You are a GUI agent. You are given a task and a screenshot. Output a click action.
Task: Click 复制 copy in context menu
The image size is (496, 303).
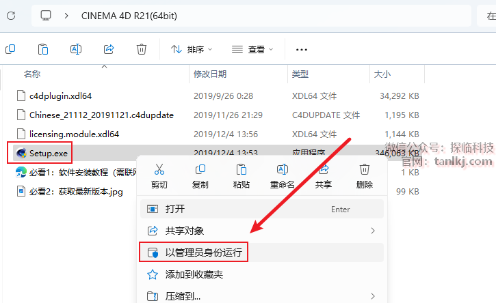[200, 176]
